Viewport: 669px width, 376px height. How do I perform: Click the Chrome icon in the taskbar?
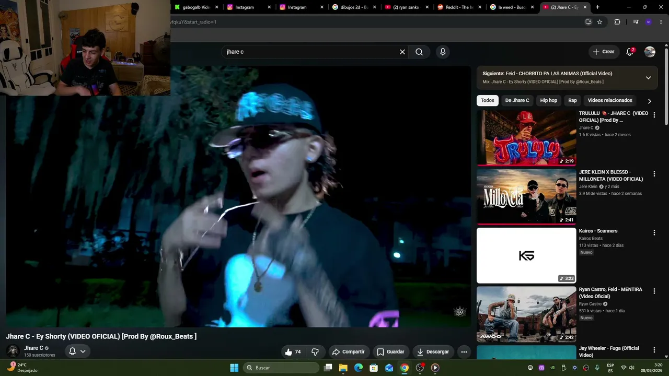404,368
